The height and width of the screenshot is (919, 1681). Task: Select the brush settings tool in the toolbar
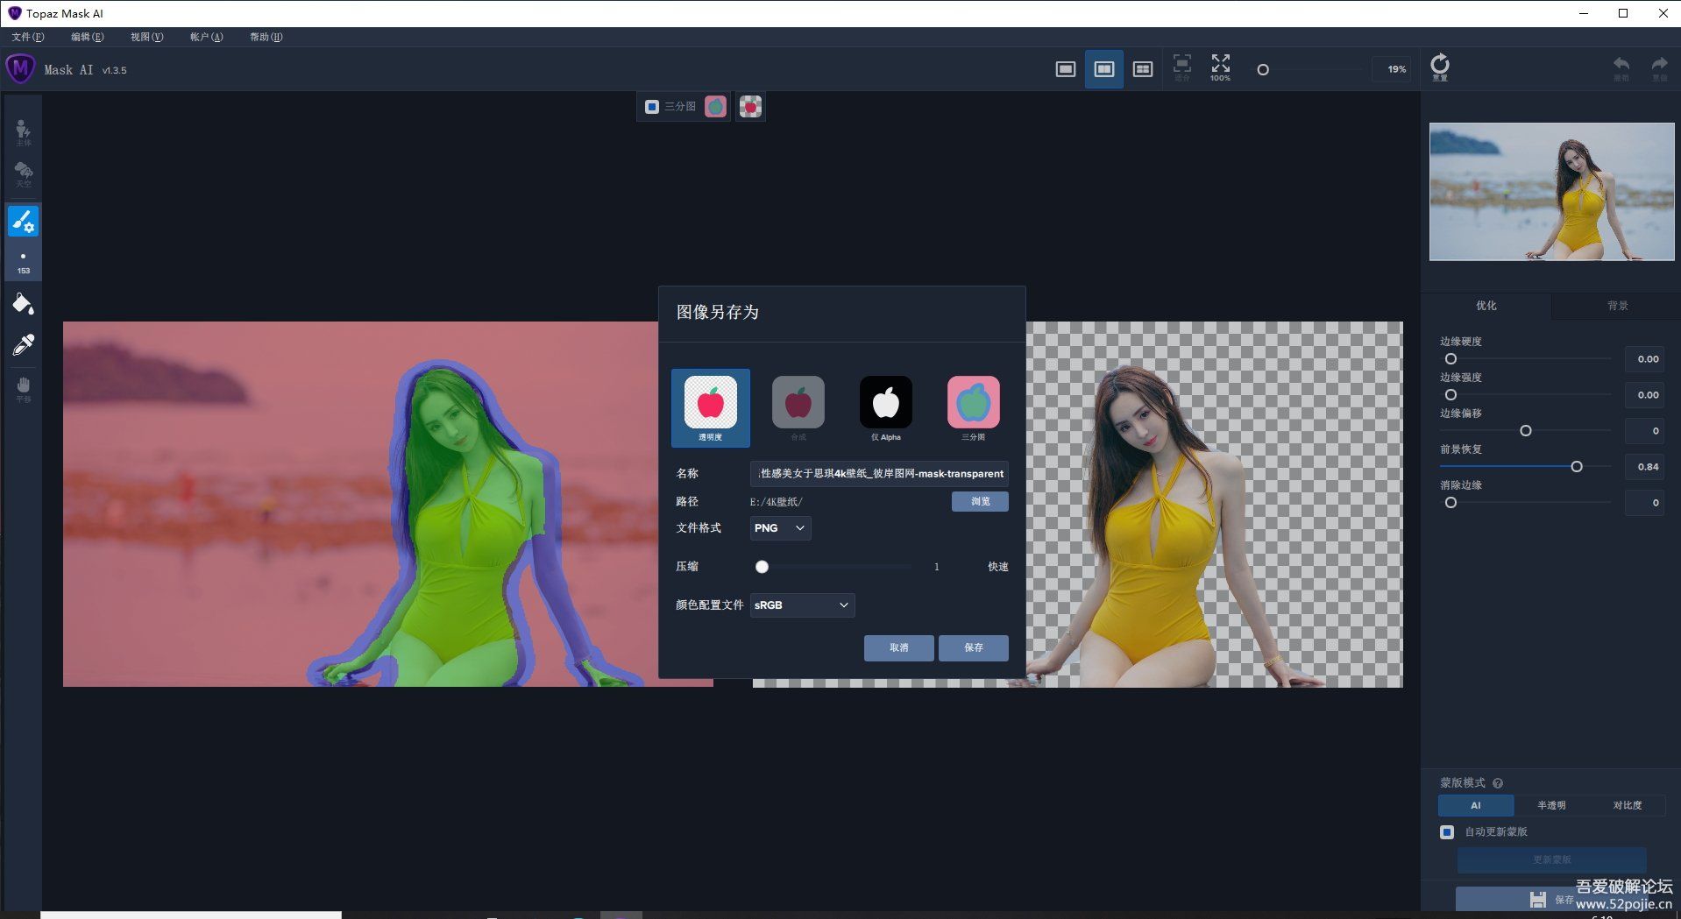click(23, 221)
